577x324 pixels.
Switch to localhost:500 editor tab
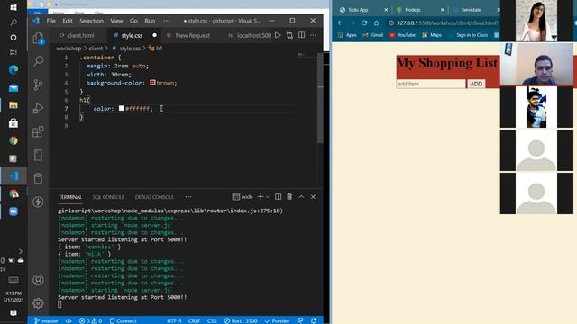coord(250,36)
